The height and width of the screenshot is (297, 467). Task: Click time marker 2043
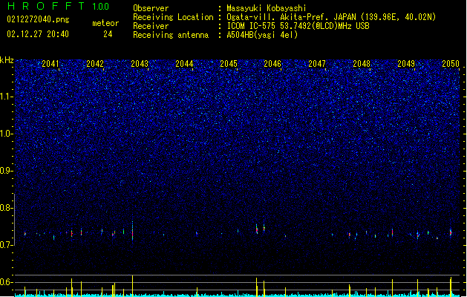[x=140, y=63]
